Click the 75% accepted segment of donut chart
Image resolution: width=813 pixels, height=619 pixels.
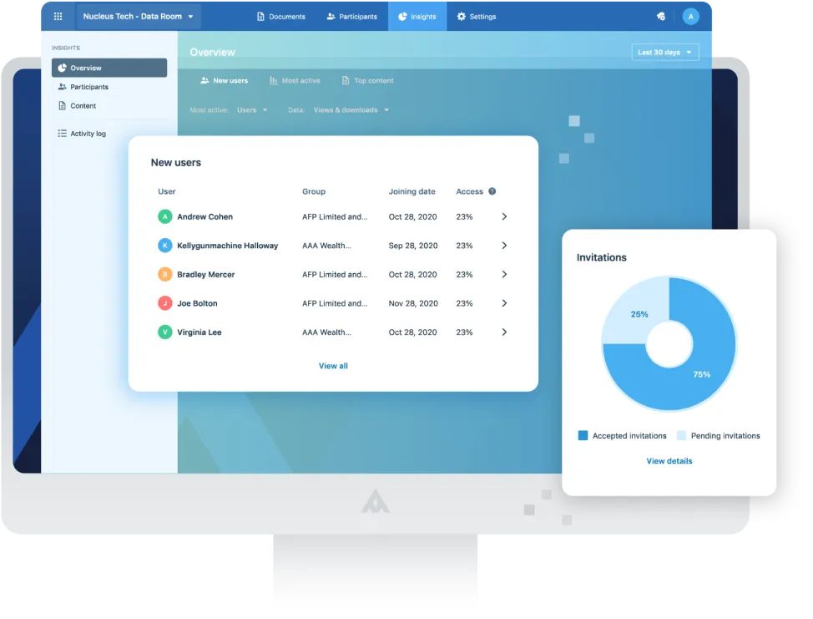coord(701,374)
